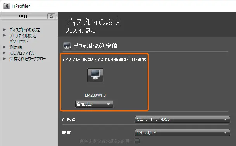Viewport: 236px width, 146px height.
Task: Expand the ディスプレイの設定 tree arrow
Action: tap(4, 29)
